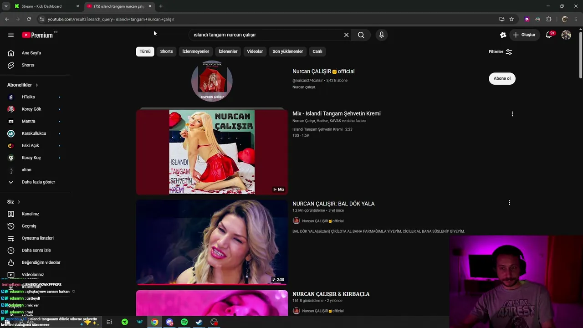Open the NURCAN ÇALIŞIR: BAL DÖK YALA title
The image size is (583, 328).
click(333, 204)
